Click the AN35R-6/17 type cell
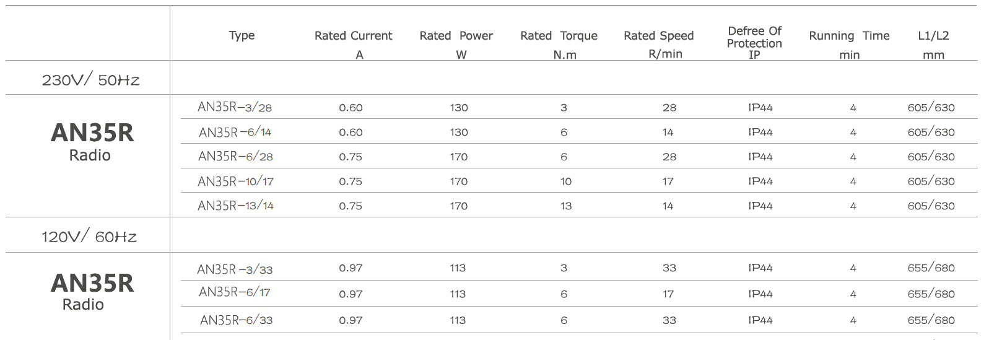 tap(235, 292)
